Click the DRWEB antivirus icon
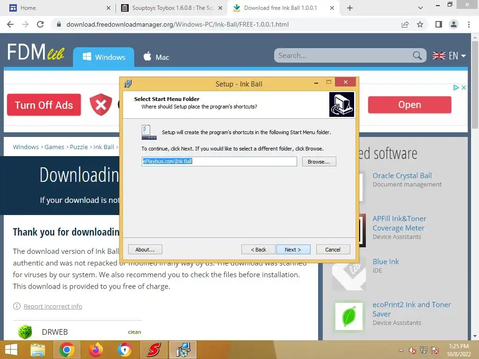This screenshot has height=359, width=479. pyautogui.click(x=25, y=332)
